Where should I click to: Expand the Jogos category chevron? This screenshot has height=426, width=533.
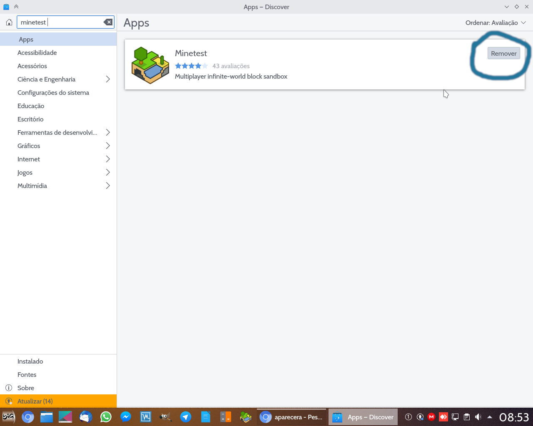point(108,172)
